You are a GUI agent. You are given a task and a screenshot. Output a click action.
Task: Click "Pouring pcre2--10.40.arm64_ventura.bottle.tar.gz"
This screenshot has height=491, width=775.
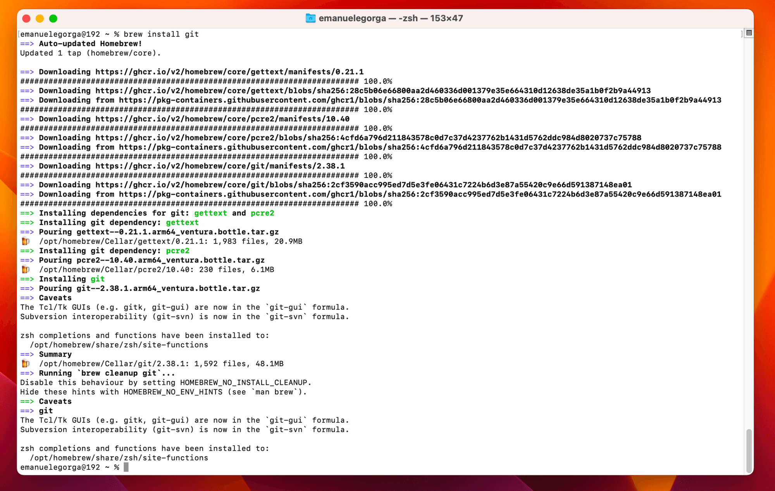click(152, 260)
